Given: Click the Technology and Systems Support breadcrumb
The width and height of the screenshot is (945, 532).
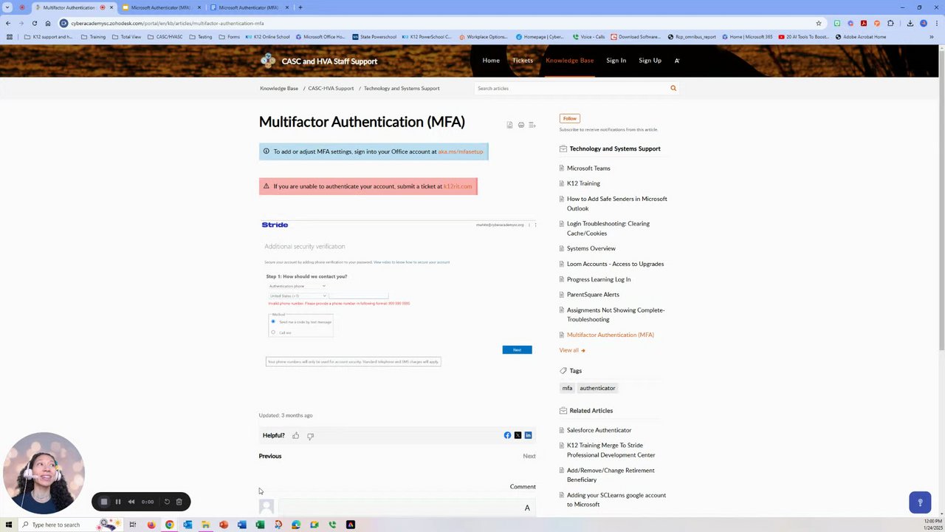Looking at the screenshot, I should click(402, 89).
